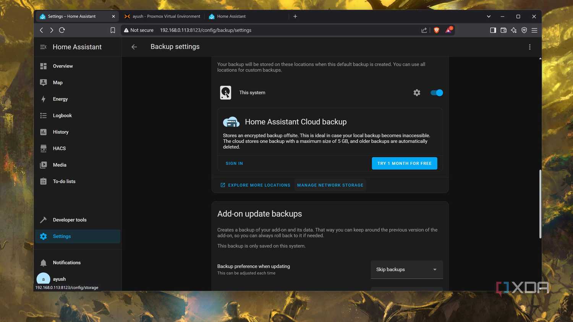573x322 pixels.
Task: Open the This system settings gear
Action: pyautogui.click(x=417, y=93)
